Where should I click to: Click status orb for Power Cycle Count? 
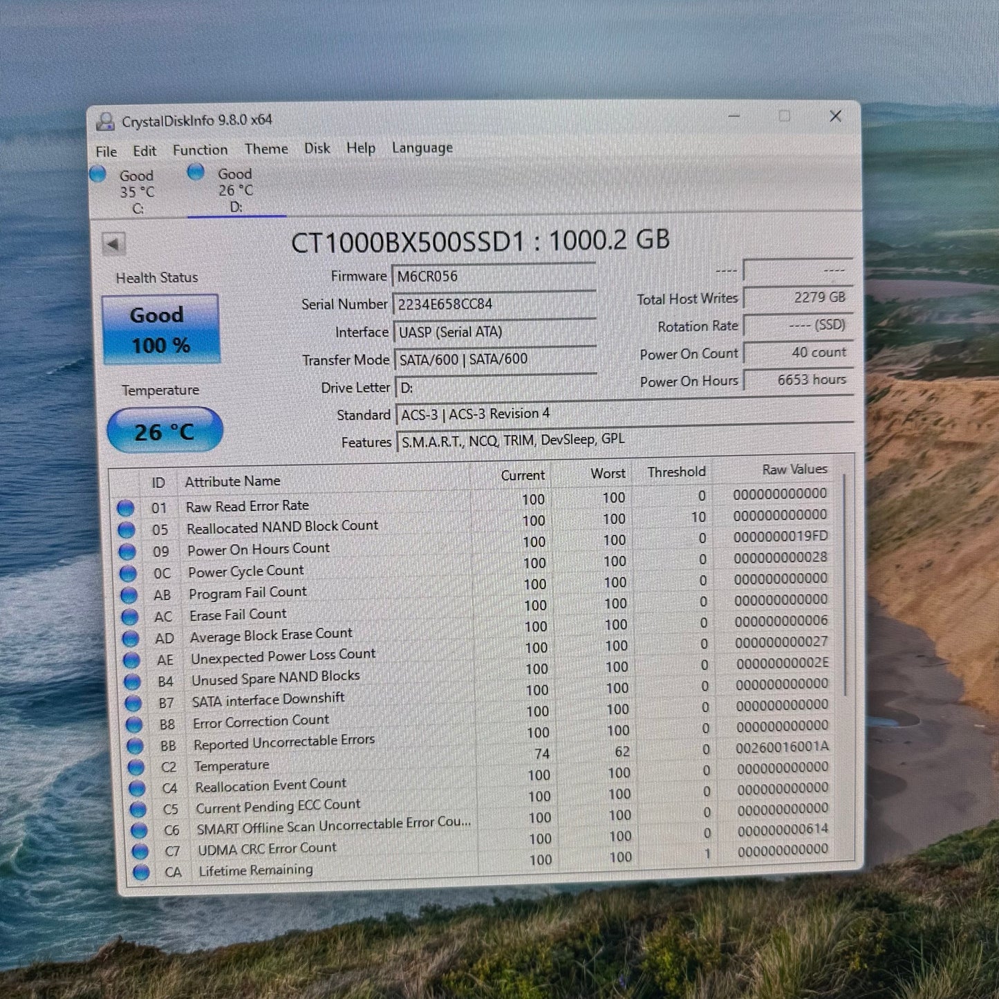[x=128, y=573]
